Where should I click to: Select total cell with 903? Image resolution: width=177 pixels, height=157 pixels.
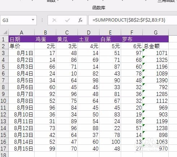pos(156,114)
